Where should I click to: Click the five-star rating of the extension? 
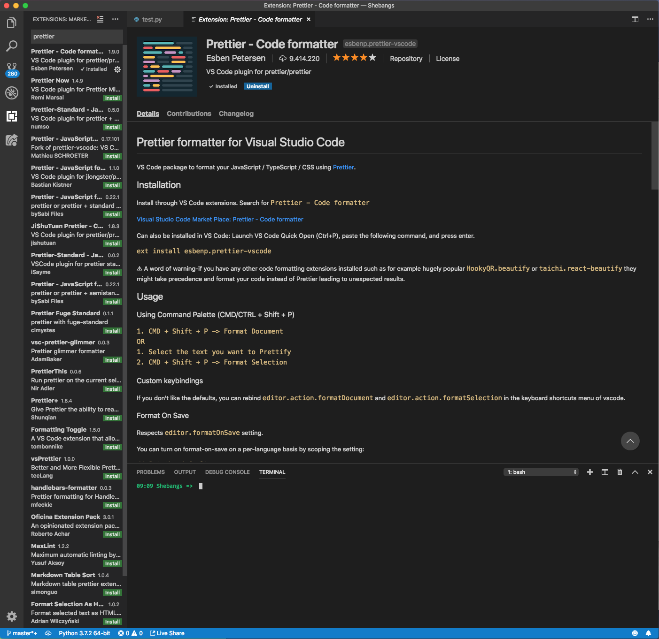pyautogui.click(x=354, y=58)
